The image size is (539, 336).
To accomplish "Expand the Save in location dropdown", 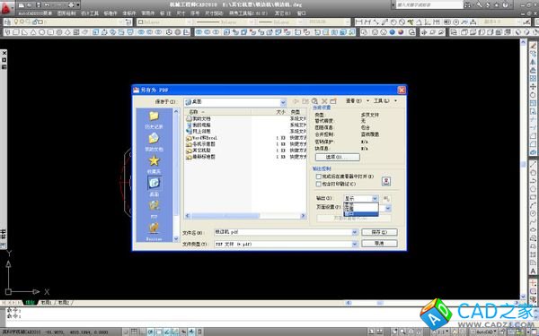I will [x=283, y=102].
